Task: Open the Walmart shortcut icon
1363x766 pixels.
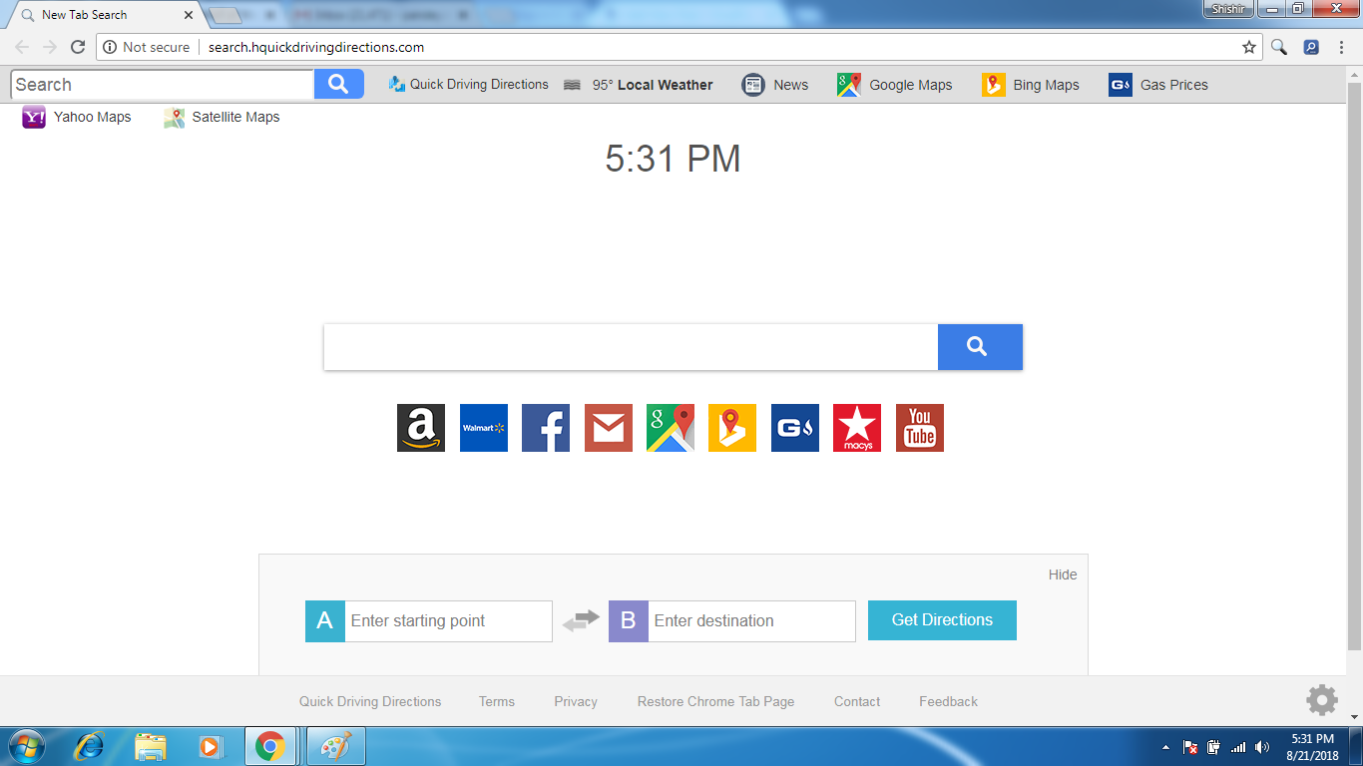Action: [483, 427]
